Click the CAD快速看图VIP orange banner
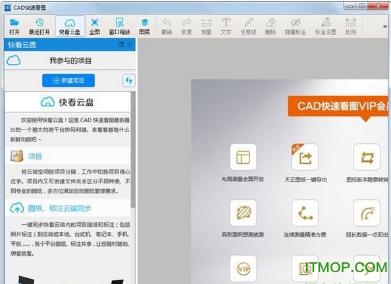This screenshot has width=391, height=284. (338, 106)
